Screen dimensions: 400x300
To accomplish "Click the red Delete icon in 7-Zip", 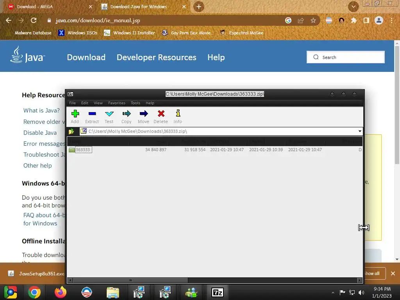I will pos(161,116).
